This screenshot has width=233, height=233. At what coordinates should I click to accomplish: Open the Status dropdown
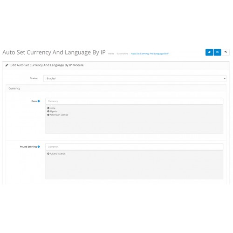pos(135,78)
